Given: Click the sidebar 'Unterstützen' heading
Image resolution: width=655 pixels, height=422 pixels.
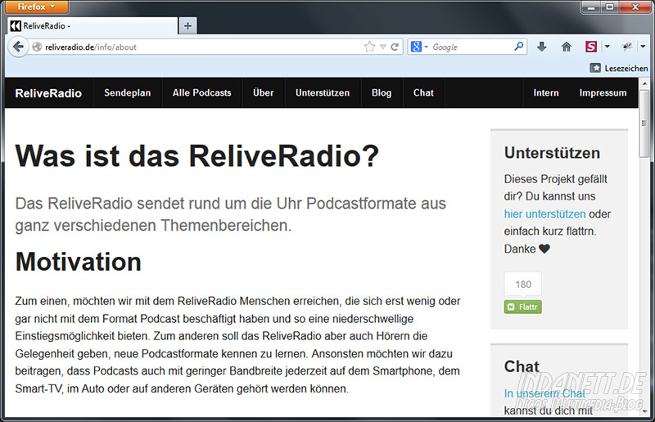Looking at the screenshot, I should (x=552, y=153).
